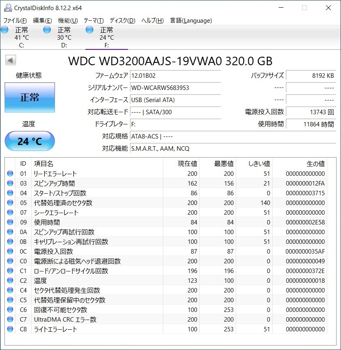Open the ディスク(D) menu

click(x=123, y=21)
